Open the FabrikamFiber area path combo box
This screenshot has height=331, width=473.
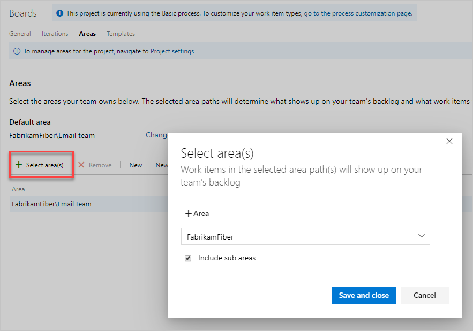point(305,236)
